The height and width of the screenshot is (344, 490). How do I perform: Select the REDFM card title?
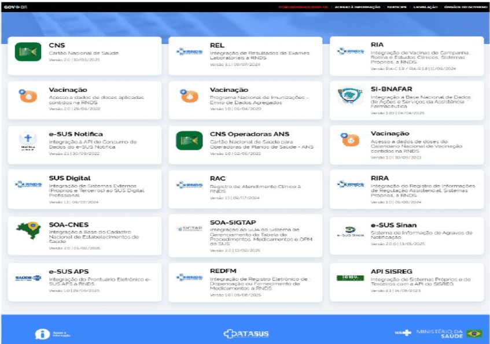[223, 271]
